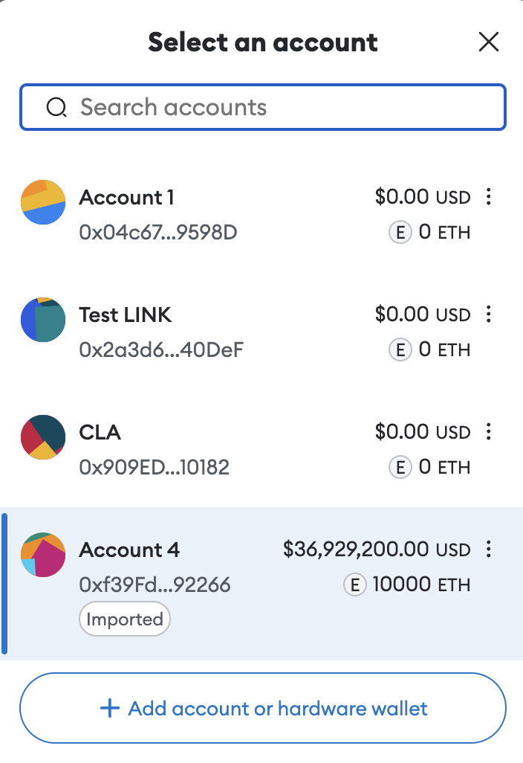Click ETH token icon in Account 1 row
523x763 pixels.
coord(400,232)
